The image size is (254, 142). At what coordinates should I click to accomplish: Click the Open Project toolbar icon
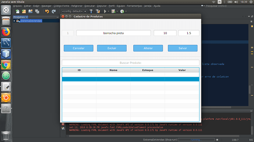31,11
